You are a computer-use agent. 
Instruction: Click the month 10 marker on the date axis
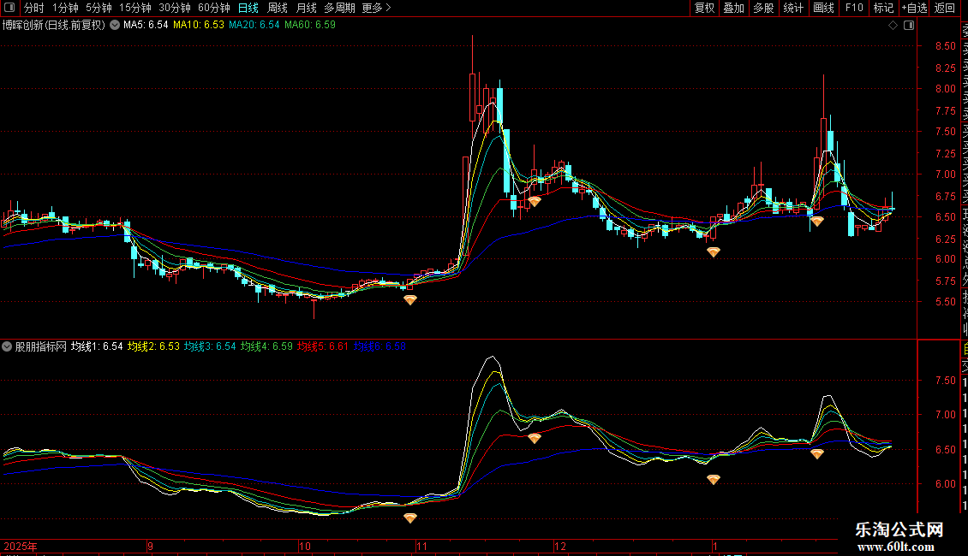tap(304, 546)
